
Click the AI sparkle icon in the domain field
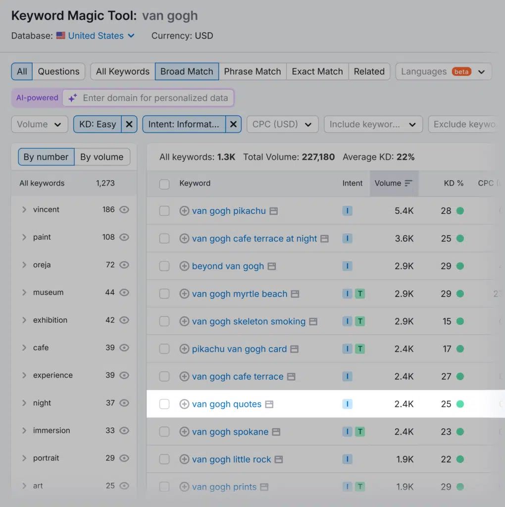pos(72,98)
